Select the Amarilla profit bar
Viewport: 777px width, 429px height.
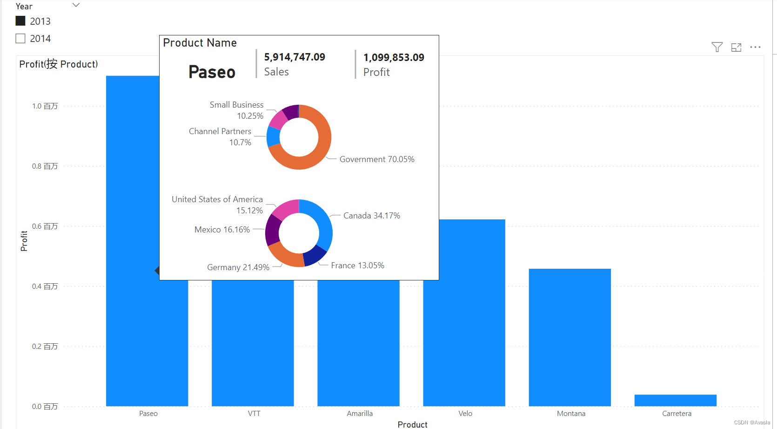(358, 343)
